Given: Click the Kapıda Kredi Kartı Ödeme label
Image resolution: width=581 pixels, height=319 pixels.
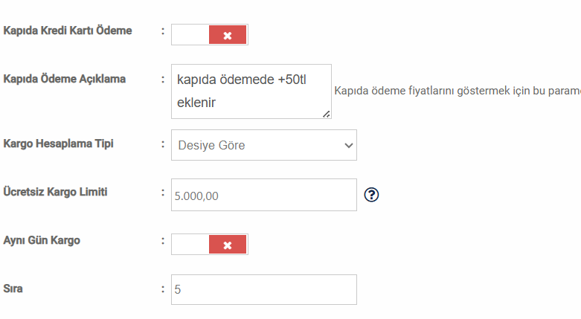Looking at the screenshot, I should [68, 30].
